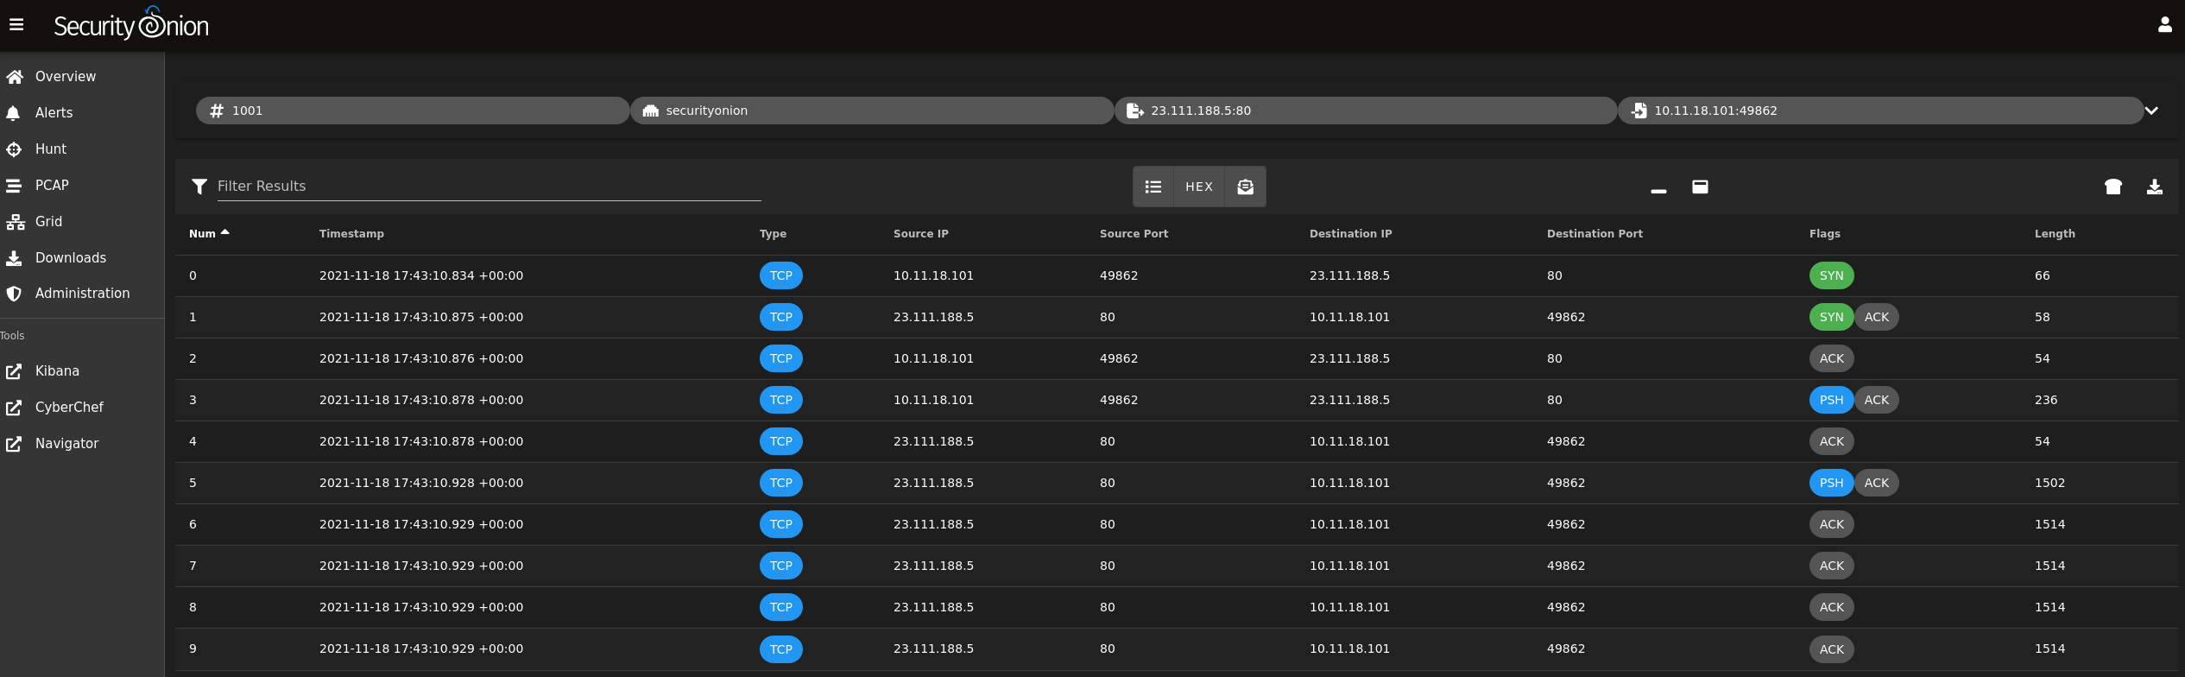The height and width of the screenshot is (677, 2185).
Task: Sort by Source IP column
Action: [x=920, y=234]
